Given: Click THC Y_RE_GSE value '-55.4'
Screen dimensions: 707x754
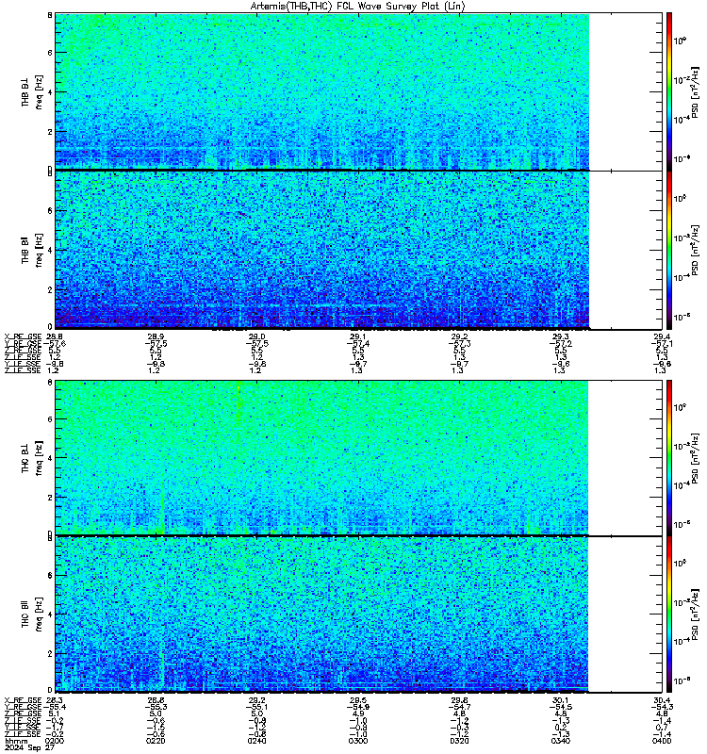Looking at the screenshot, I should pyautogui.click(x=55, y=707).
